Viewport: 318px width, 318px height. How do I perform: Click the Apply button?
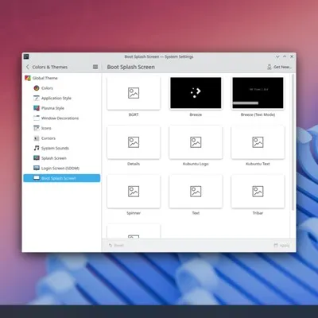coord(281,246)
